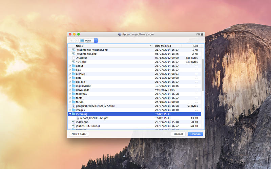Click the downloads folder icon
The height and width of the screenshot is (169, 271).
coord(74,90)
